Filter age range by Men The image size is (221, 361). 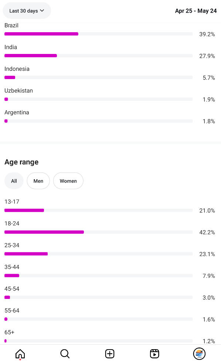(38, 181)
